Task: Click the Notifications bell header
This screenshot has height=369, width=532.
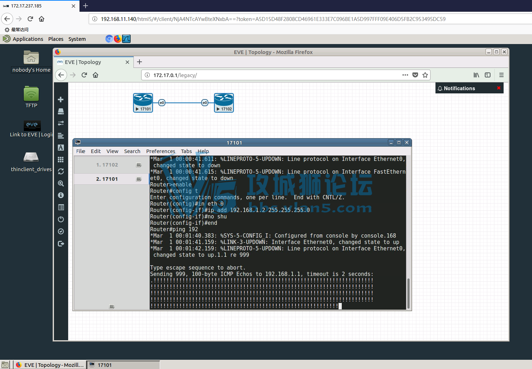Action: 456,88
